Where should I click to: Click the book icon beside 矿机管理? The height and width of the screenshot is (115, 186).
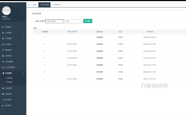tap(3, 73)
